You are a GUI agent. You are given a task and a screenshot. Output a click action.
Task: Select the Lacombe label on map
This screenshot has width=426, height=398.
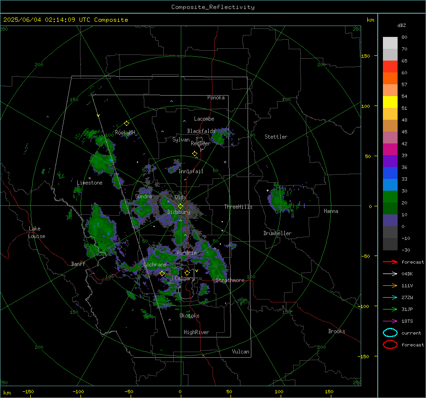coord(204,119)
